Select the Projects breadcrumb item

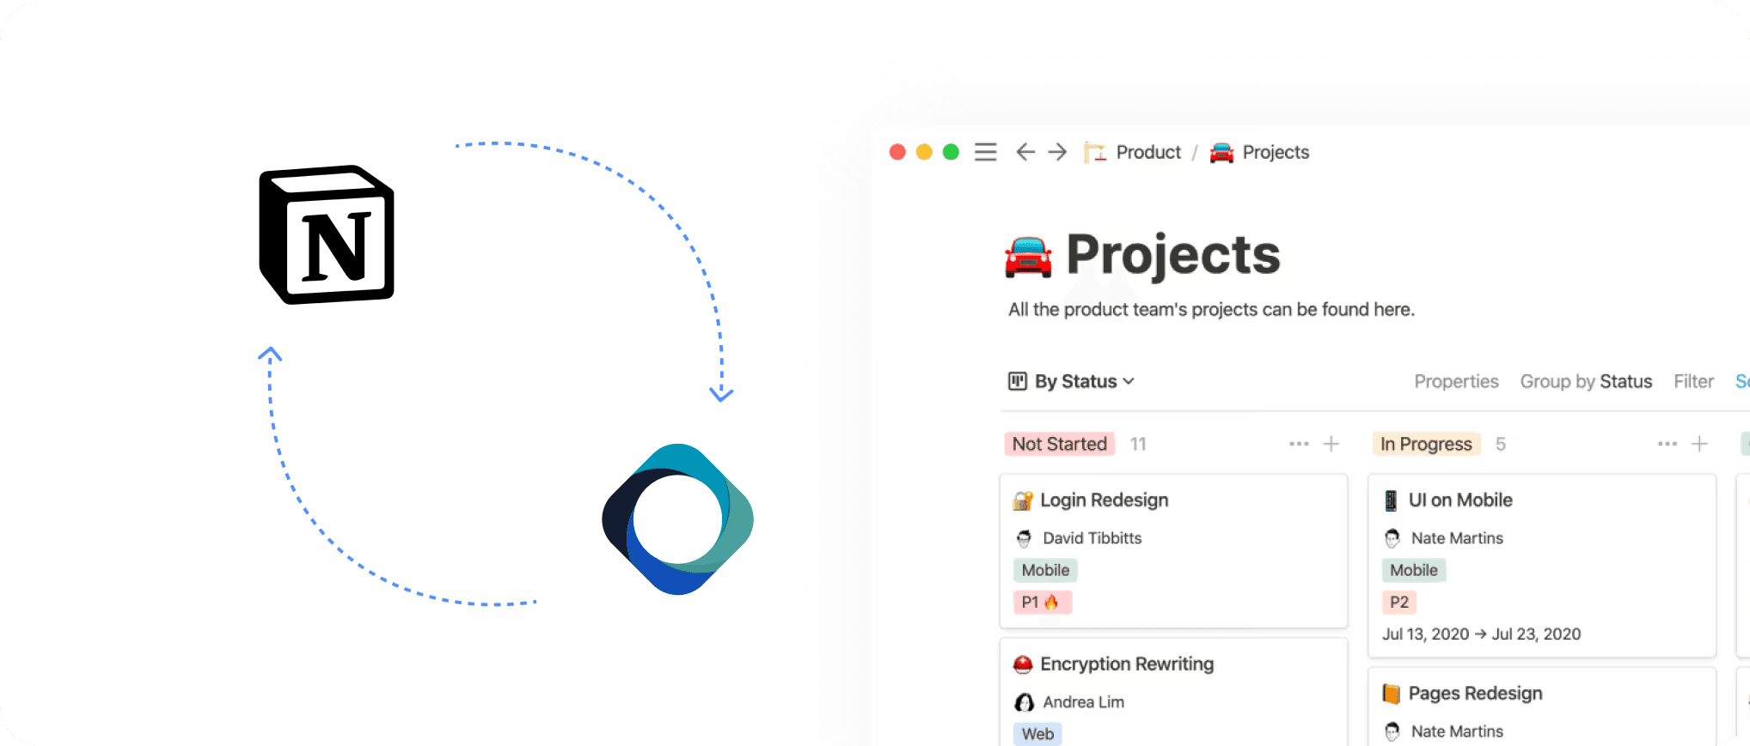(x=1259, y=152)
